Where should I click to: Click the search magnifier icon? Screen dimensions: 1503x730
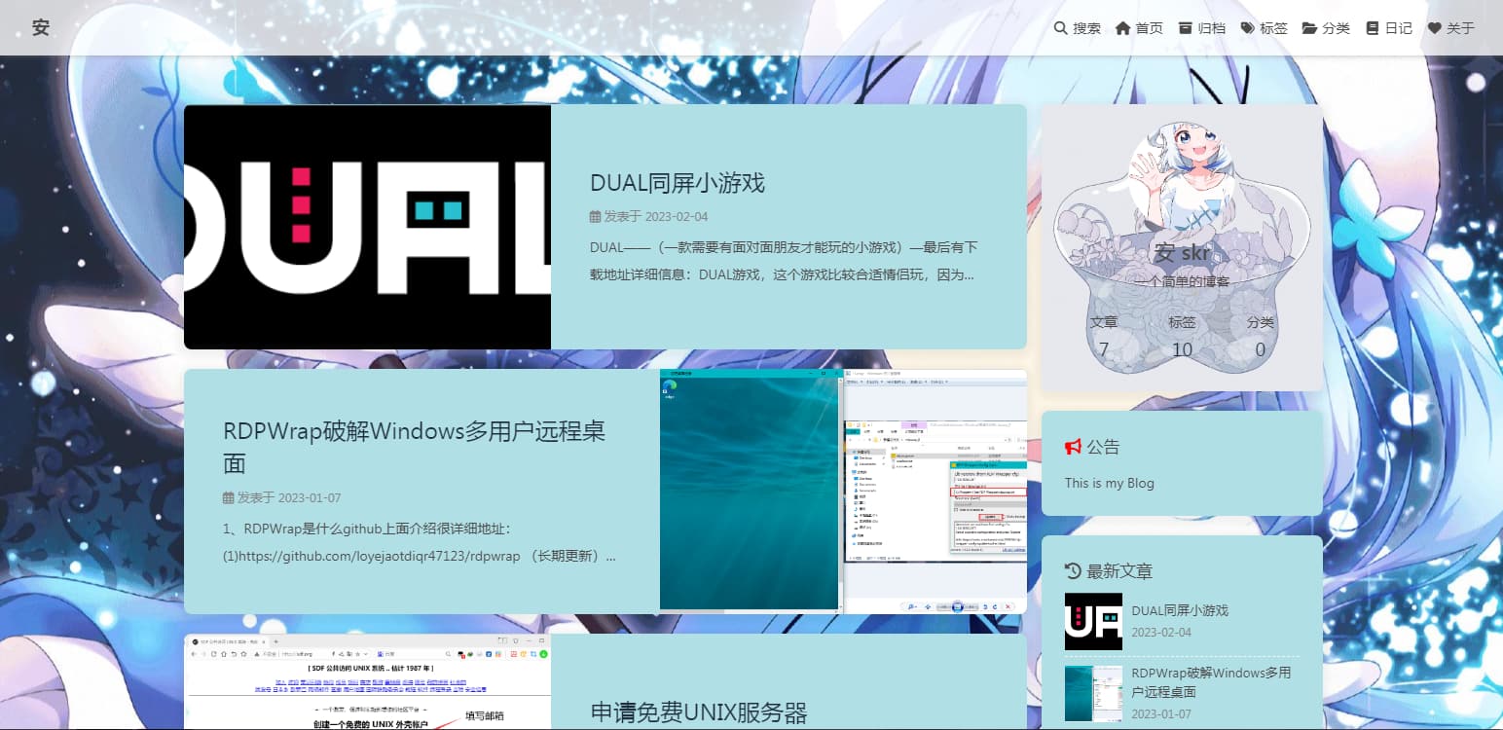[x=1061, y=28]
